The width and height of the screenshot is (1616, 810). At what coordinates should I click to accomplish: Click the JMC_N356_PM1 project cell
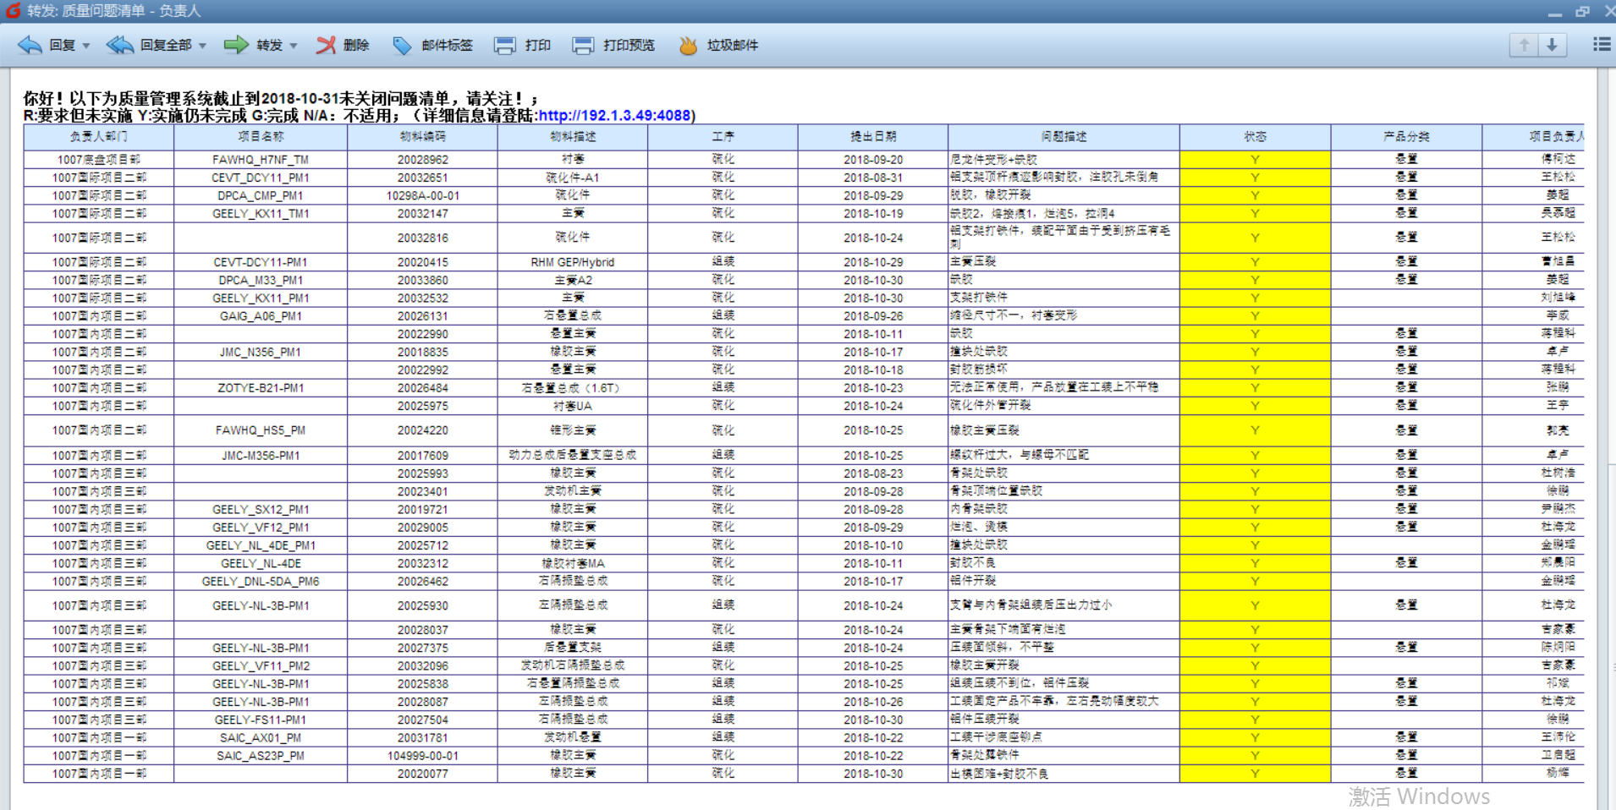[x=261, y=353]
